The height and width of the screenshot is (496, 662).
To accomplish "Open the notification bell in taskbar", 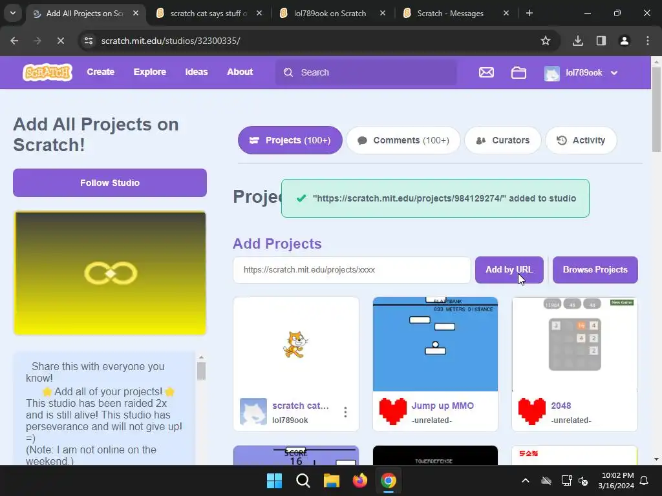I will [x=645, y=480].
